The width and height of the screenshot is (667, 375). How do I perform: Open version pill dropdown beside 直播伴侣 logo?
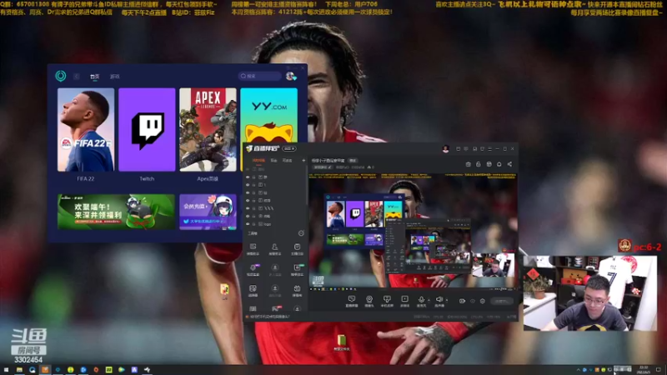289,148
